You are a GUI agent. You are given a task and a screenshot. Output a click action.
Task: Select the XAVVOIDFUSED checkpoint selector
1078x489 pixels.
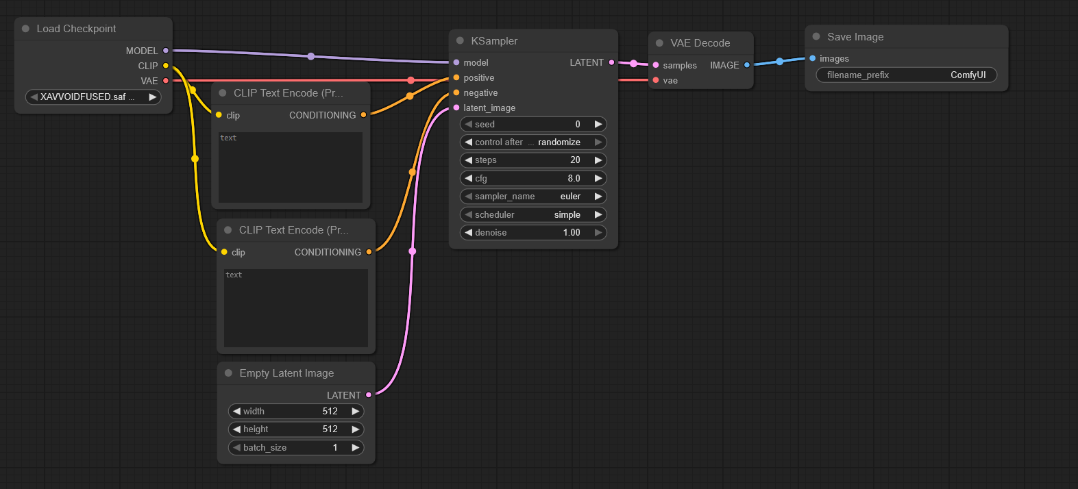93,97
